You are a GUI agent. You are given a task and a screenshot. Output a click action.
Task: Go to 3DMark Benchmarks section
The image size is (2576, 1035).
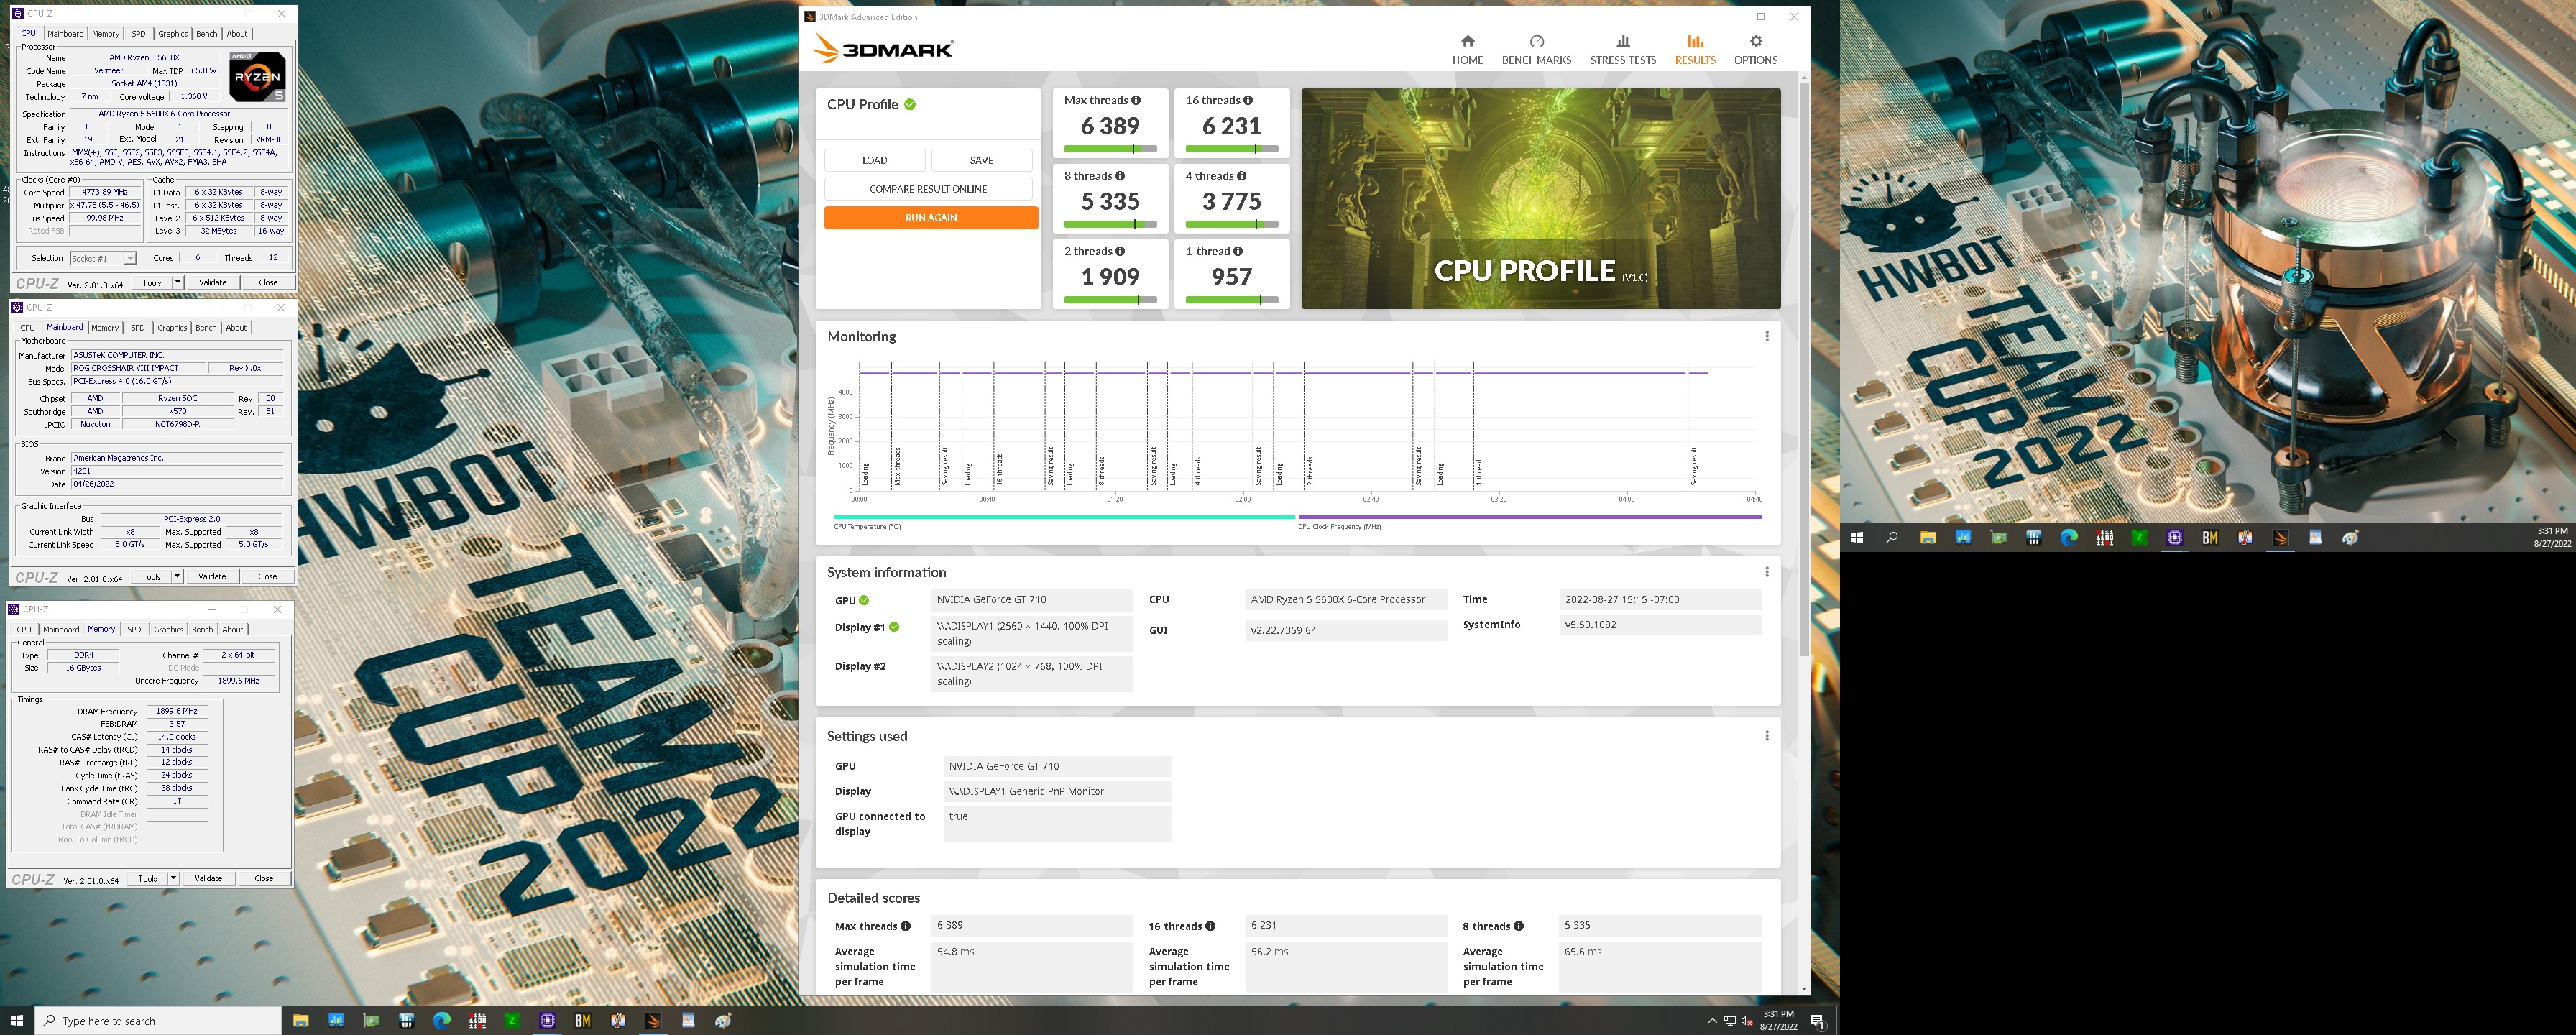click(1536, 48)
